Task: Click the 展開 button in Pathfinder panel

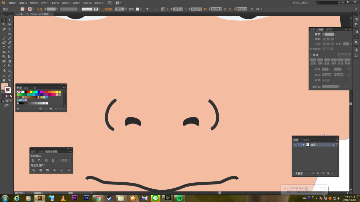Action: 65,161
